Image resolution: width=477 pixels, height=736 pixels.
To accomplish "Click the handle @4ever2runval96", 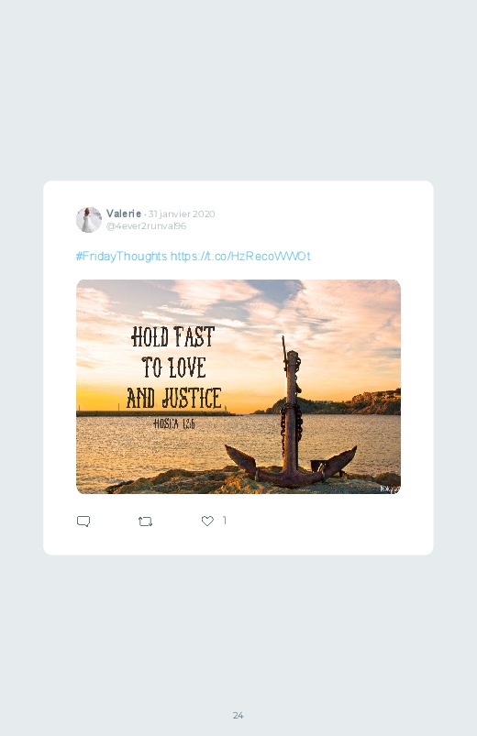I will coord(146,225).
